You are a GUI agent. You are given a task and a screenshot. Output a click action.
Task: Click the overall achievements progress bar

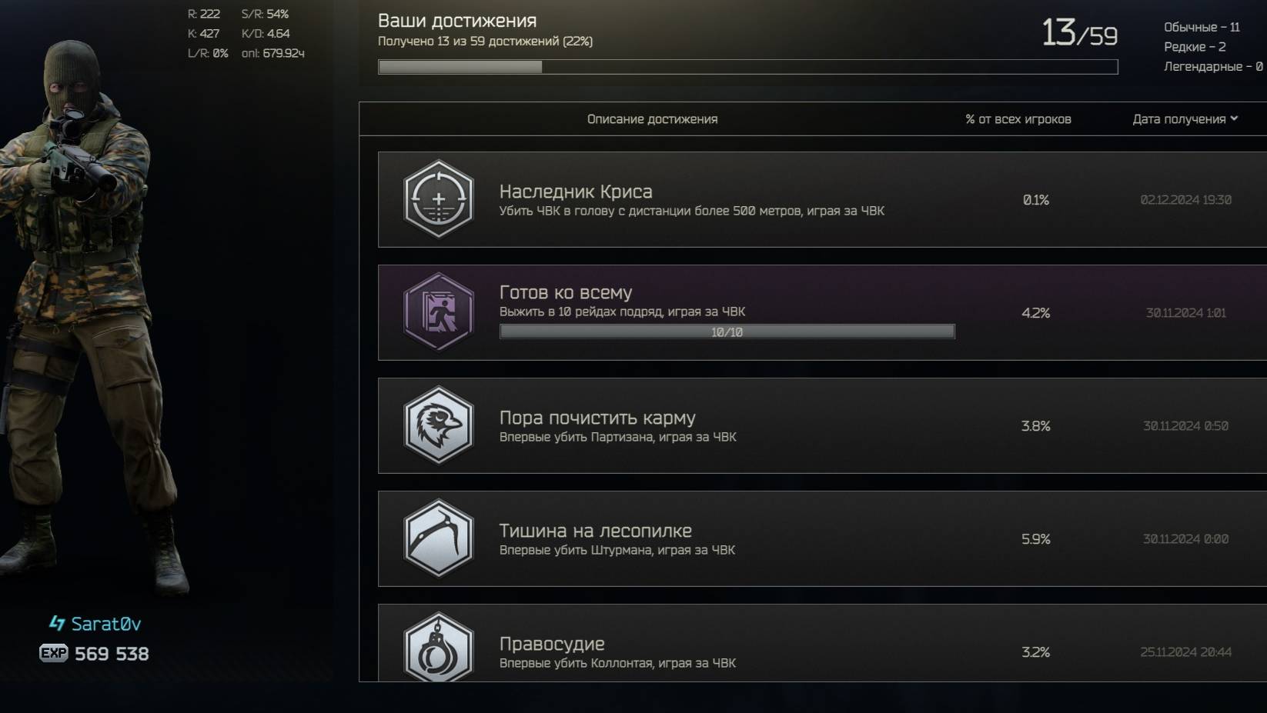tap(747, 67)
